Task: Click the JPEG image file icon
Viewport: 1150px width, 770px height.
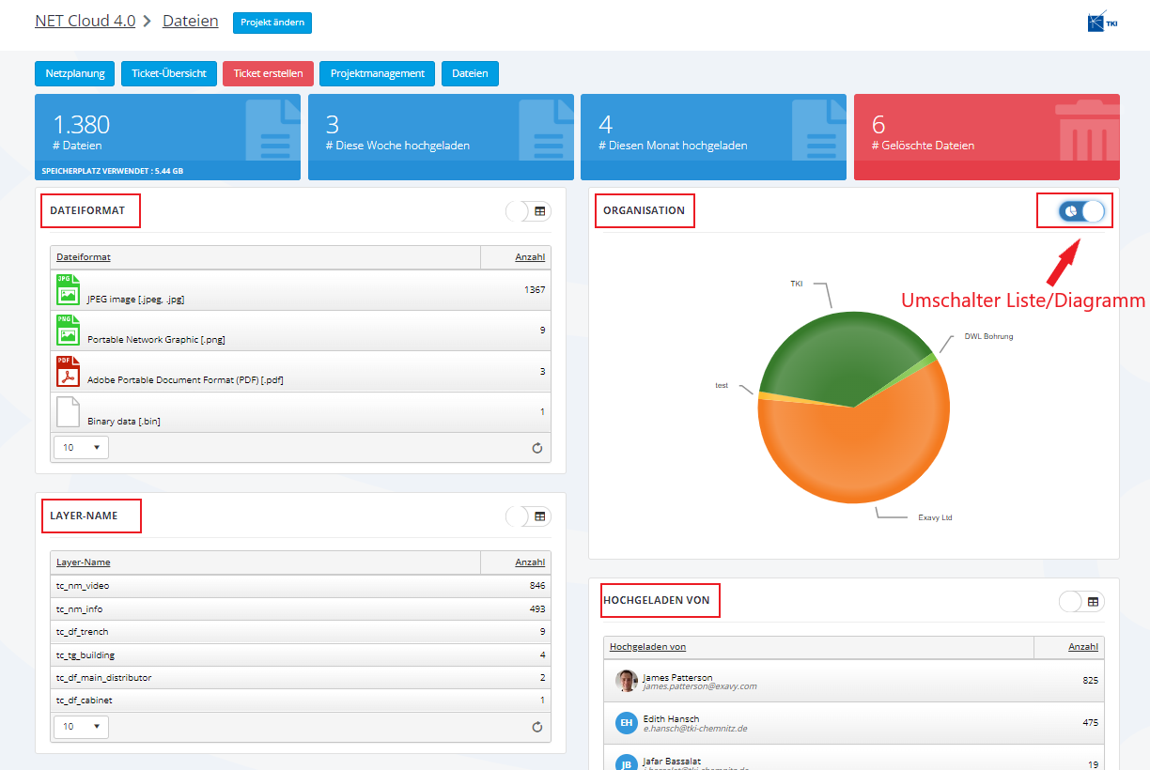Action: tap(68, 290)
